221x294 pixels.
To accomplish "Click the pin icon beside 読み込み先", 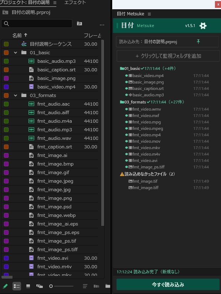I will click(x=198, y=41).
